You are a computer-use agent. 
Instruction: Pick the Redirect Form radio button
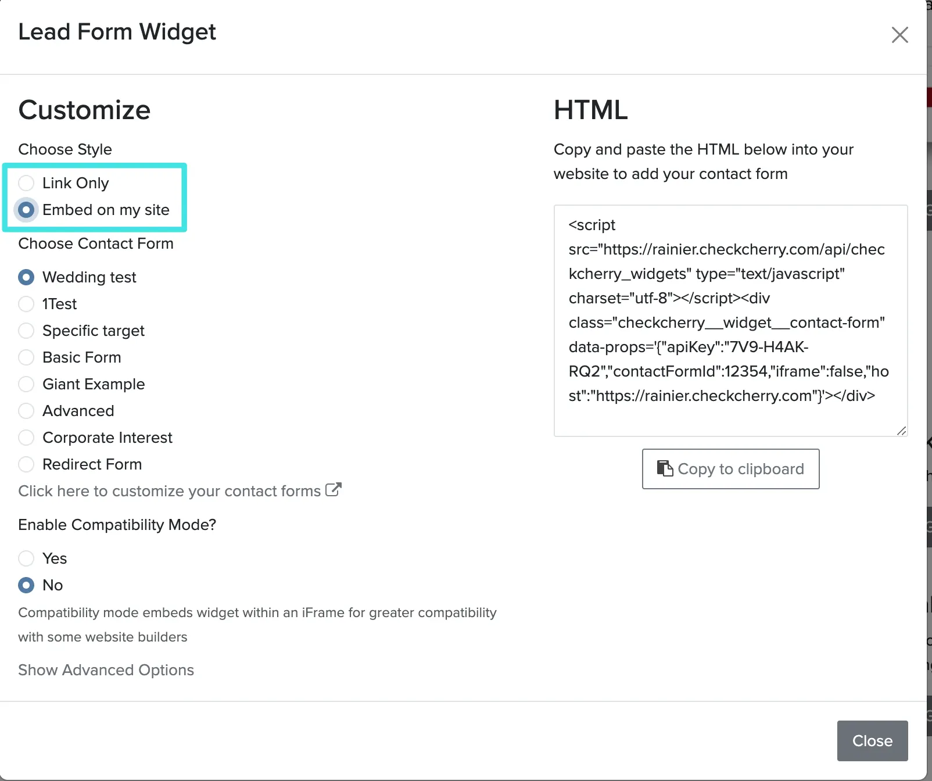(x=26, y=464)
